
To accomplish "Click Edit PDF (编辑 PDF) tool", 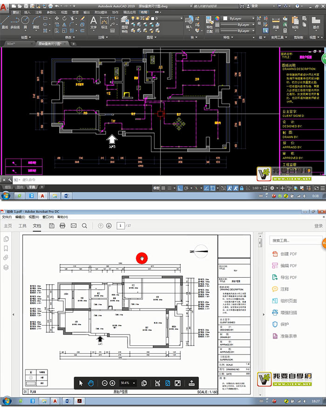I will pyautogui.click(x=285, y=266).
